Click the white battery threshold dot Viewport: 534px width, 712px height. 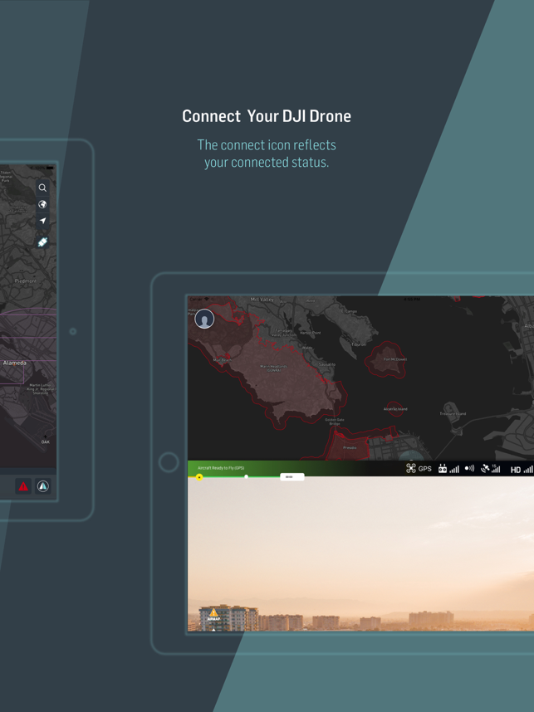(x=247, y=477)
